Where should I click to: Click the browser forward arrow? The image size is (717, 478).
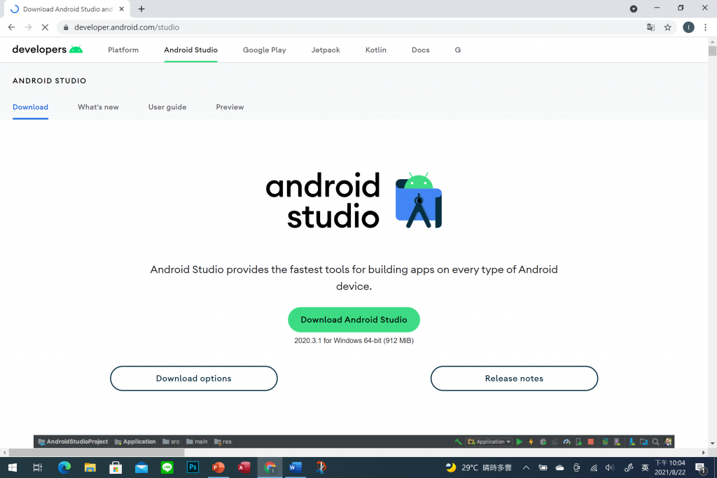point(28,27)
